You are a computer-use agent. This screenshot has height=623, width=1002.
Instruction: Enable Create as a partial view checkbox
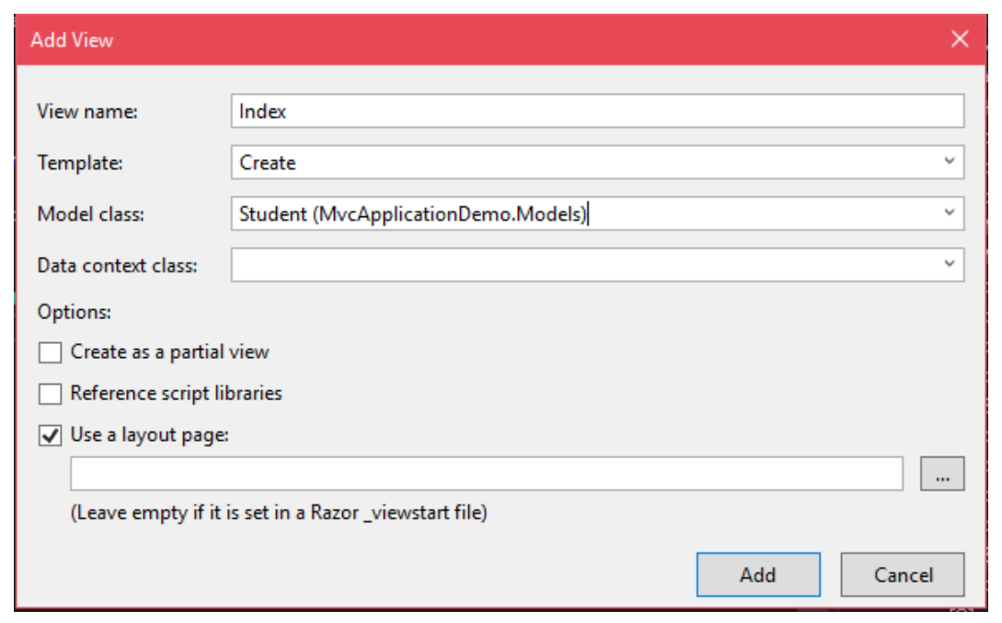click(x=51, y=352)
